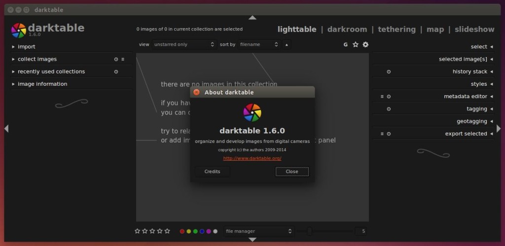Screen dimensions: 505x246
Task: Click the darktable aperture logo in header
Action: pos(19,31)
